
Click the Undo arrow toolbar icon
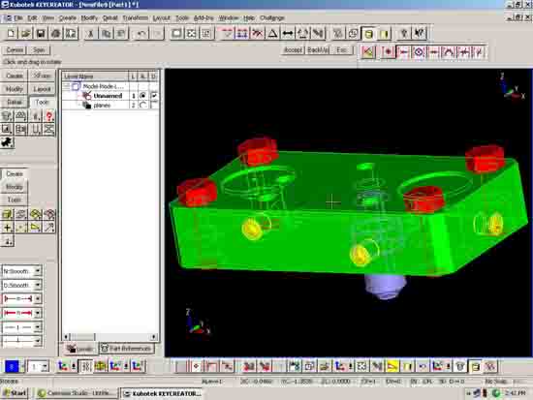coord(141,33)
